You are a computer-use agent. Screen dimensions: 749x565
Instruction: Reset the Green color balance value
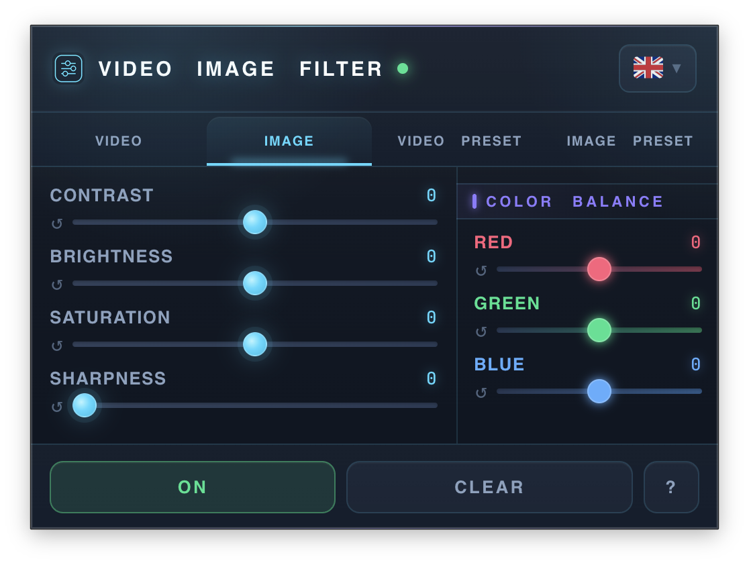coord(481,331)
